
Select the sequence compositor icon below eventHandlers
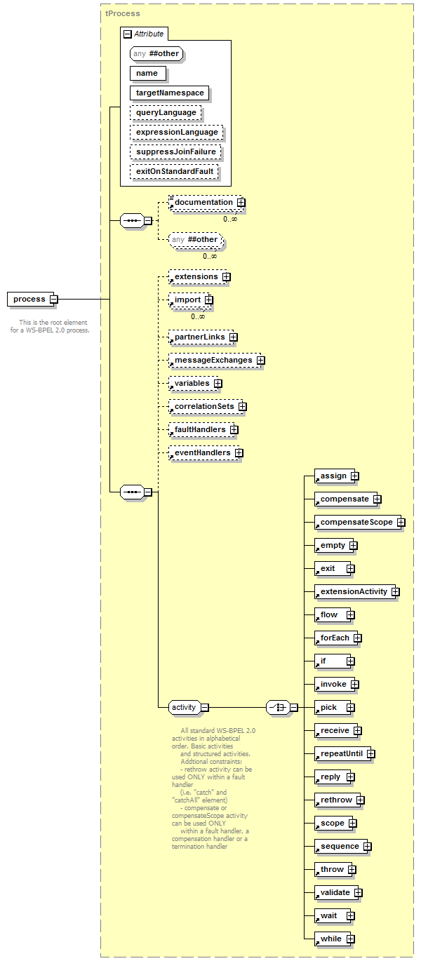(132, 492)
